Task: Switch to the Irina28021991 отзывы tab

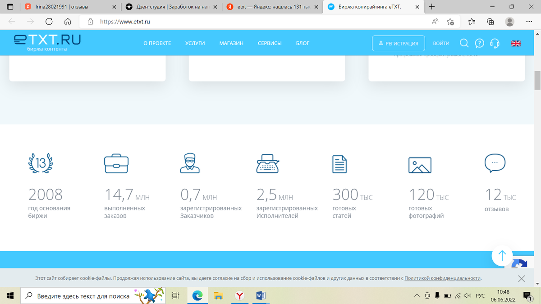Action: [70, 7]
